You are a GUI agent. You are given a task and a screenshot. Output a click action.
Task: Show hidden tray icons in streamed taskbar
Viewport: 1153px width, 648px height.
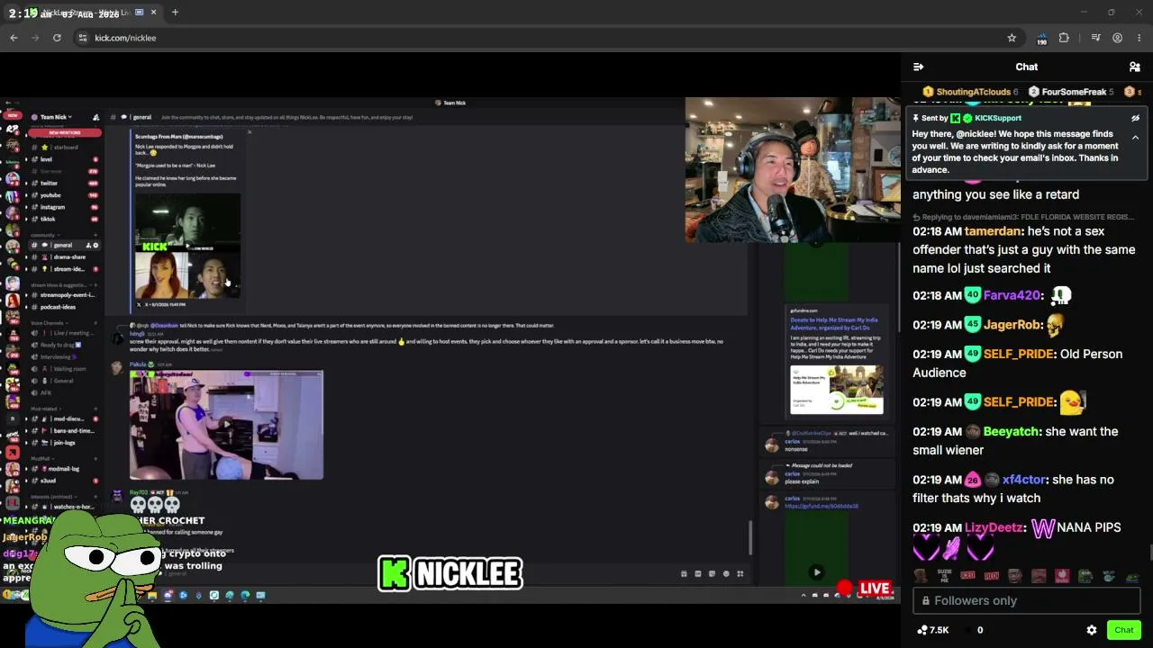803,595
